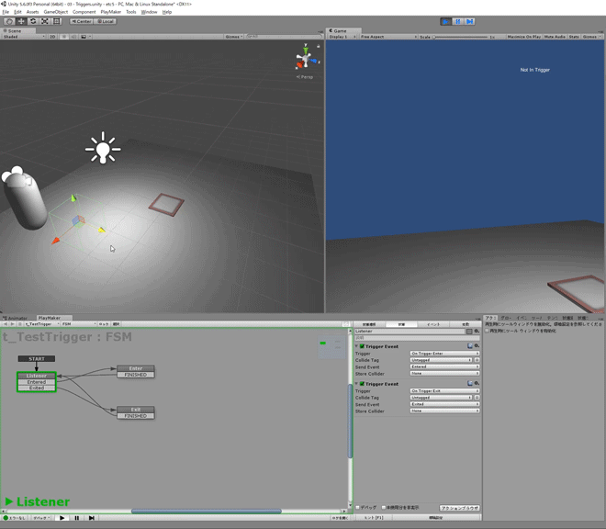
Task: Open the Shaded draw mode dropdown
Action: tap(24, 37)
